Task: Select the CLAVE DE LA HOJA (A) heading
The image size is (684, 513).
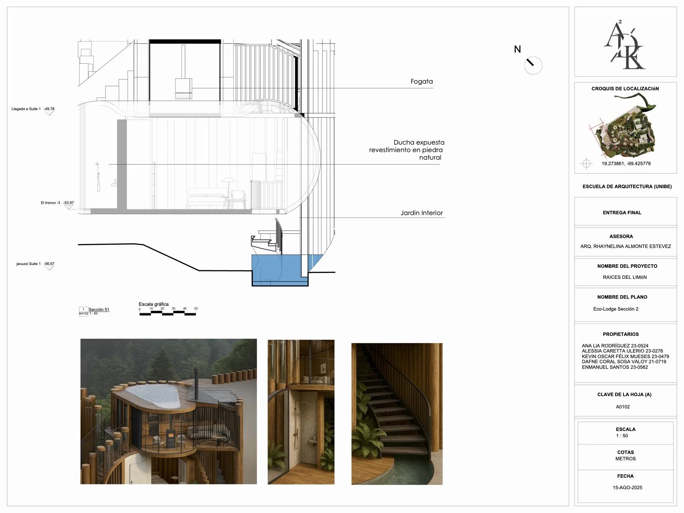Action: [x=624, y=395]
